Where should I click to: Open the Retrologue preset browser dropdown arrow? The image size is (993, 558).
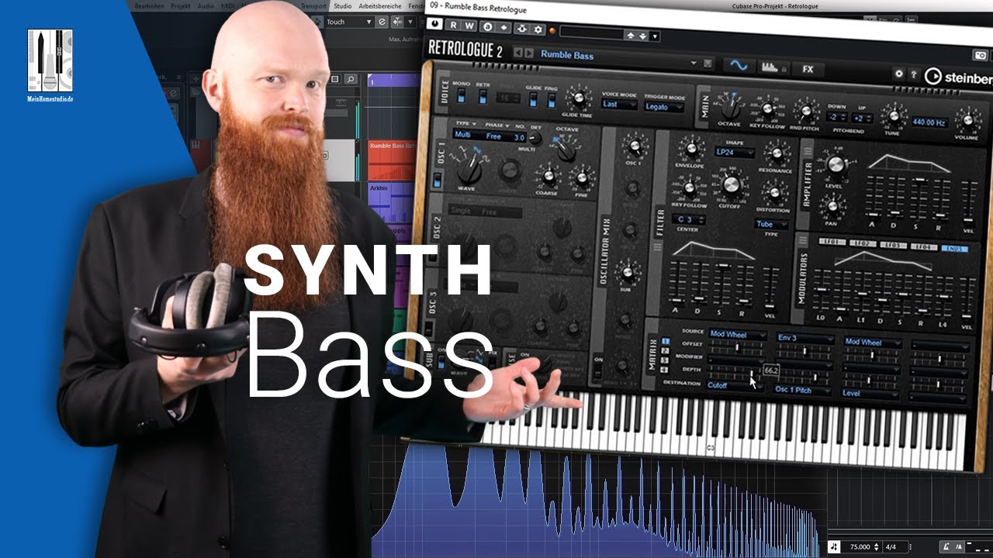(x=695, y=63)
